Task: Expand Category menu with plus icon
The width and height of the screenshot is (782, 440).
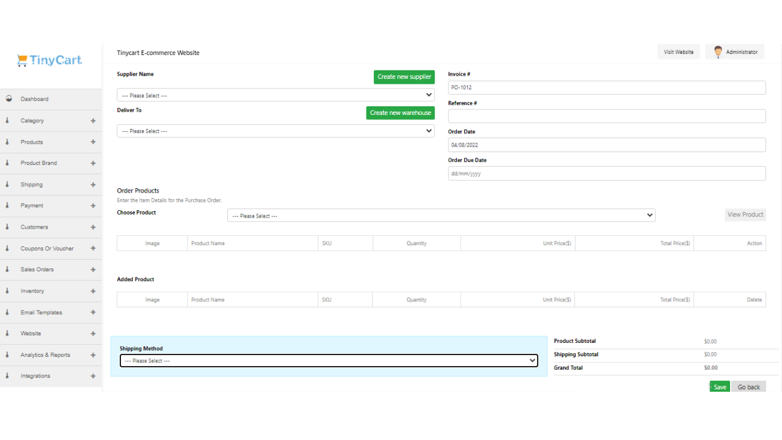Action: (93, 121)
